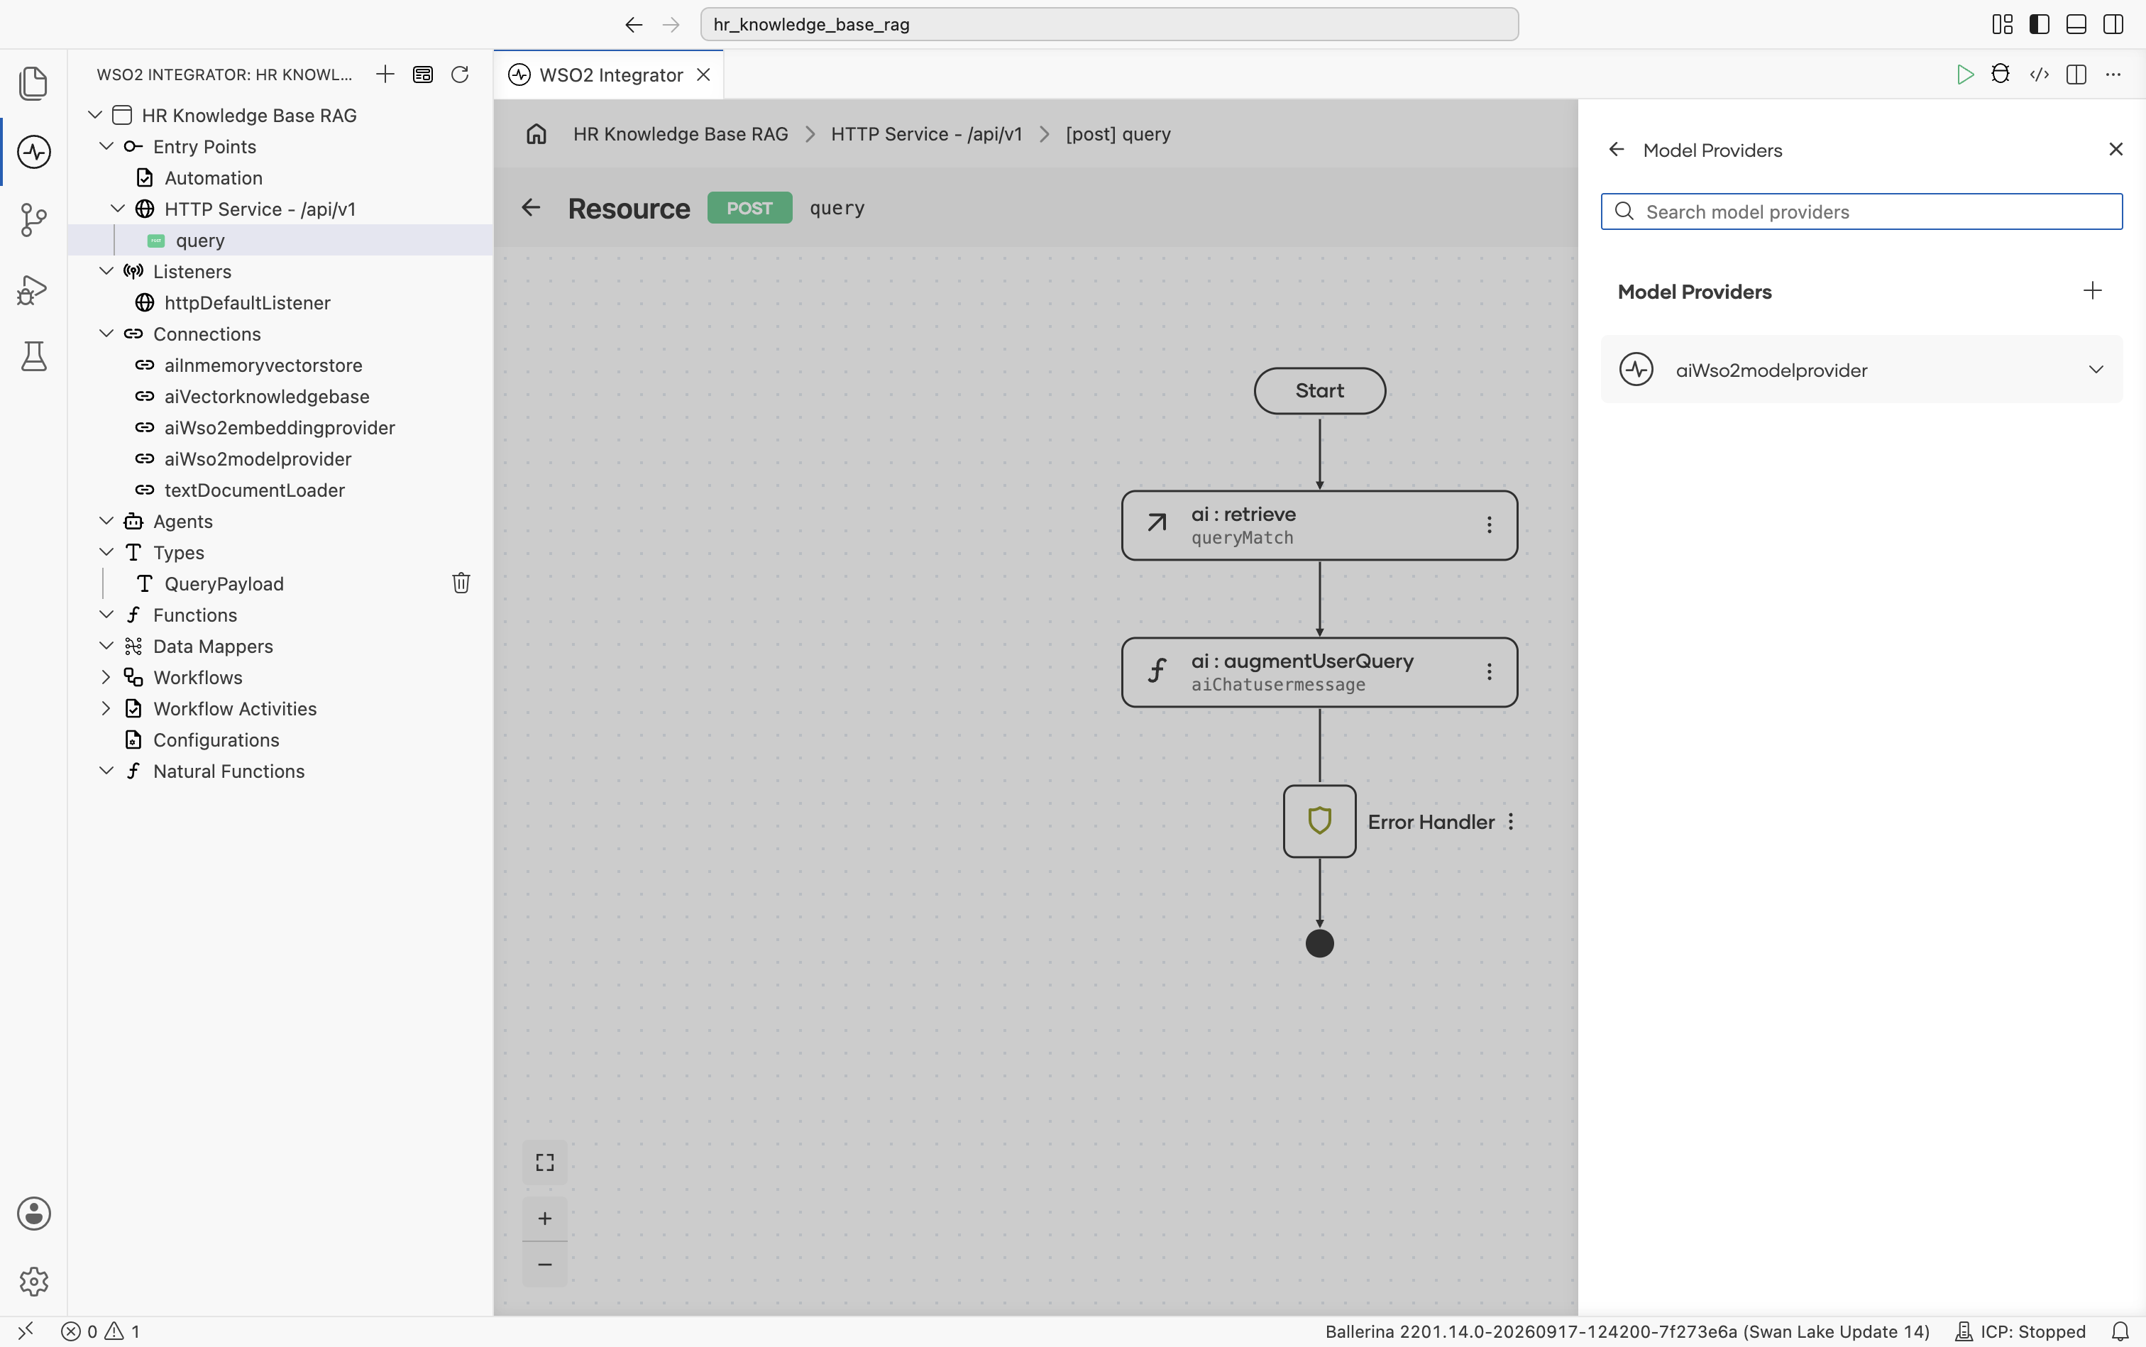Zoom in on the diagram canvas

pos(545,1218)
